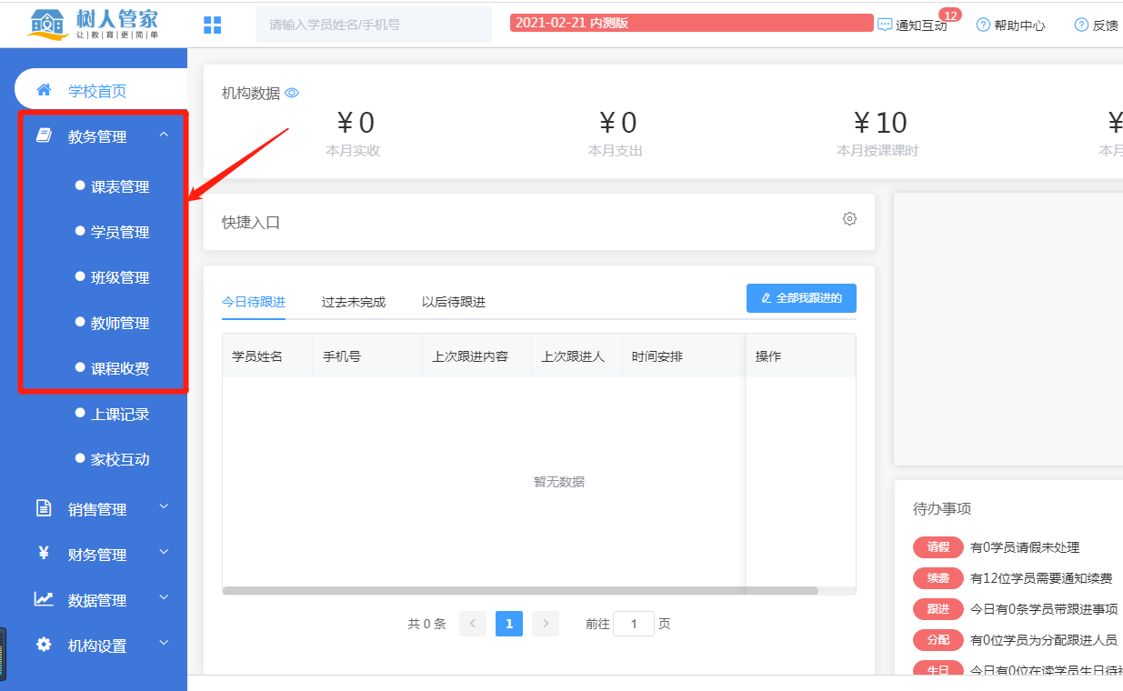
Task: Click the notification badge showing 12
Action: [949, 15]
